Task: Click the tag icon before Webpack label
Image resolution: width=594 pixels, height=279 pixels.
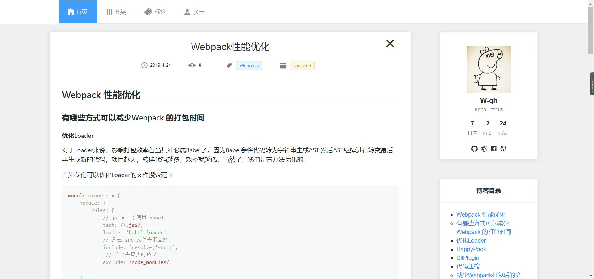Action: click(x=229, y=66)
